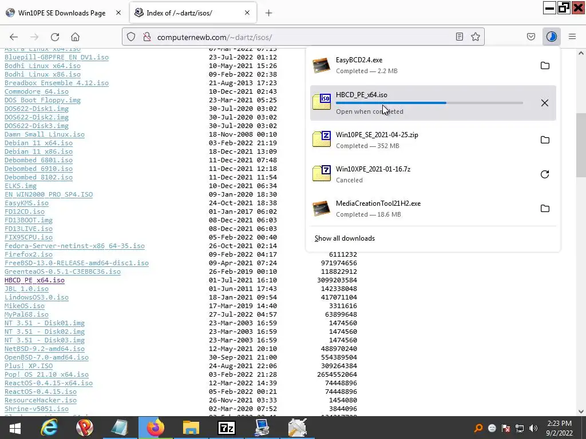This screenshot has width=586, height=439.
Task: Open the ResourceHacker.iso link
Action: click(41, 401)
